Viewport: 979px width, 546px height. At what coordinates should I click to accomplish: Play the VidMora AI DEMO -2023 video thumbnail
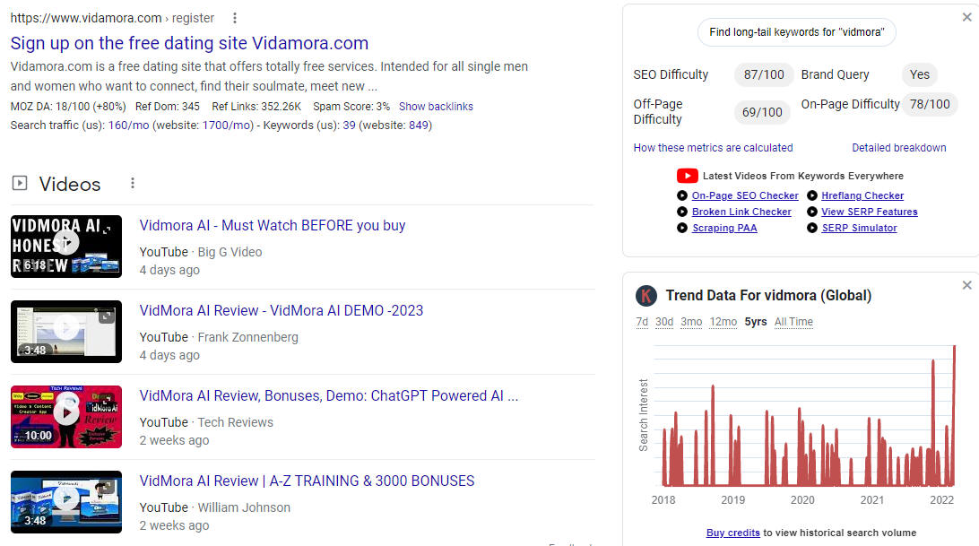[x=66, y=332]
